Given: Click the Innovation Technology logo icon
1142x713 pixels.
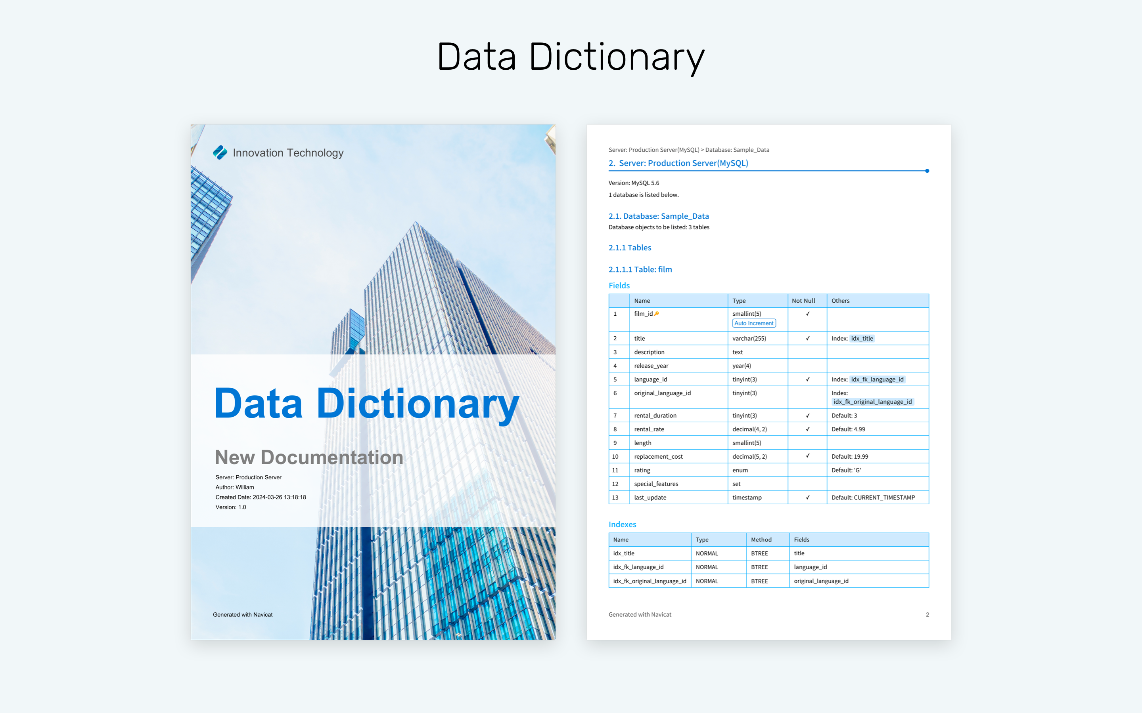Looking at the screenshot, I should 220,153.
